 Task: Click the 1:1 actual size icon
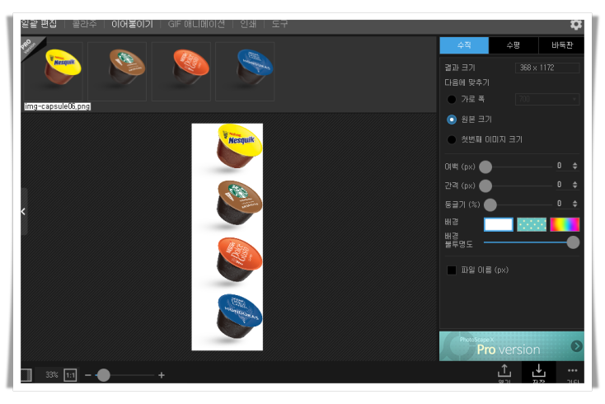[x=70, y=375]
